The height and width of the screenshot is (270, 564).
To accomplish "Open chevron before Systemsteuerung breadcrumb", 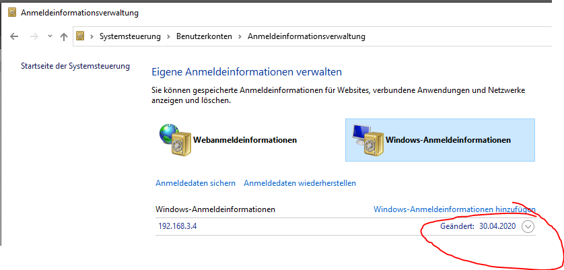I will [x=92, y=36].
